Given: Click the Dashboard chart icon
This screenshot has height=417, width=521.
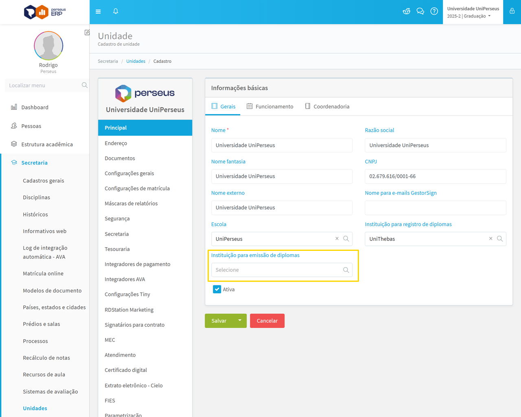Looking at the screenshot, I should coord(14,107).
